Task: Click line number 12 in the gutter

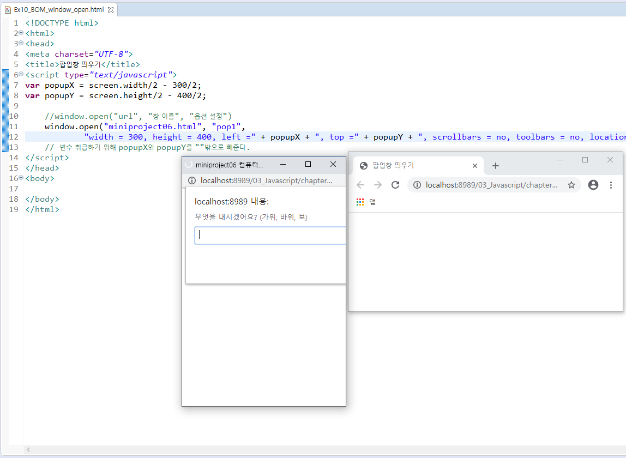Action: (14, 137)
